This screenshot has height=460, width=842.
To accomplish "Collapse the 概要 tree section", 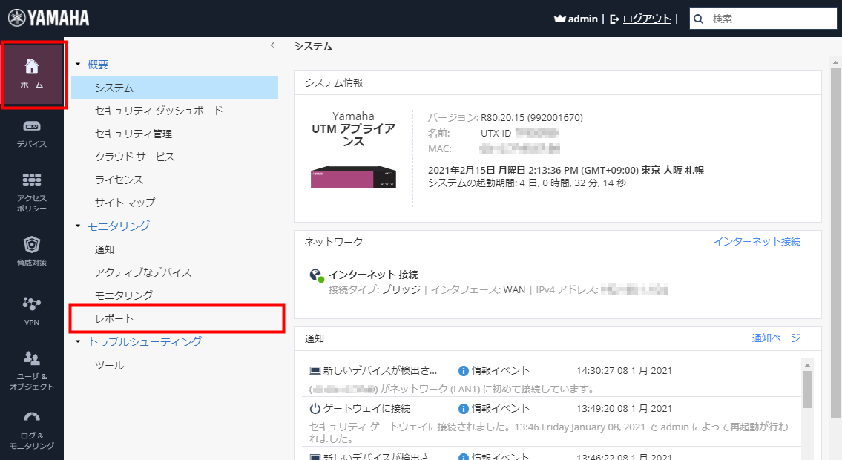I will point(78,65).
